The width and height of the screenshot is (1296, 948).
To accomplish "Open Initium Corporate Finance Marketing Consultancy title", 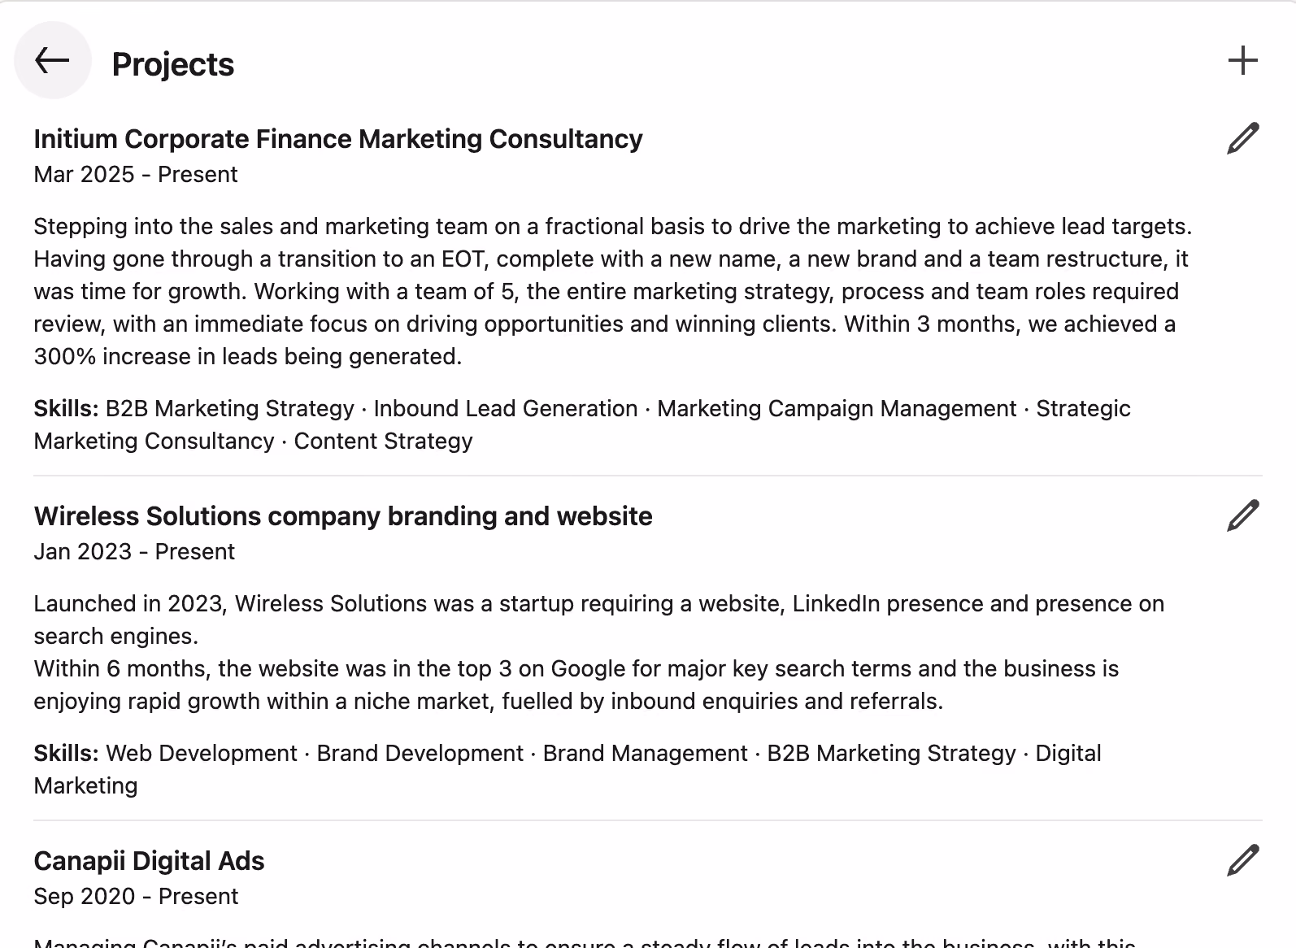I will 338,139.
